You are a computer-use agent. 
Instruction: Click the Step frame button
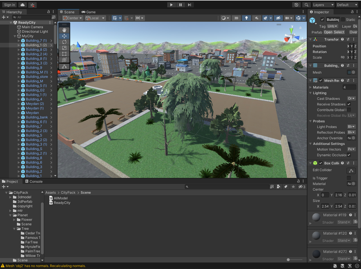click(190, 5)
